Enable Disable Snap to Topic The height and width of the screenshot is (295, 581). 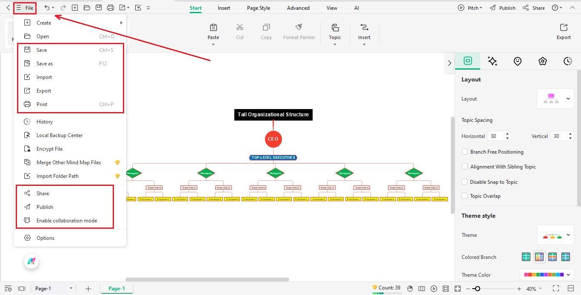(x=465, y=182)
